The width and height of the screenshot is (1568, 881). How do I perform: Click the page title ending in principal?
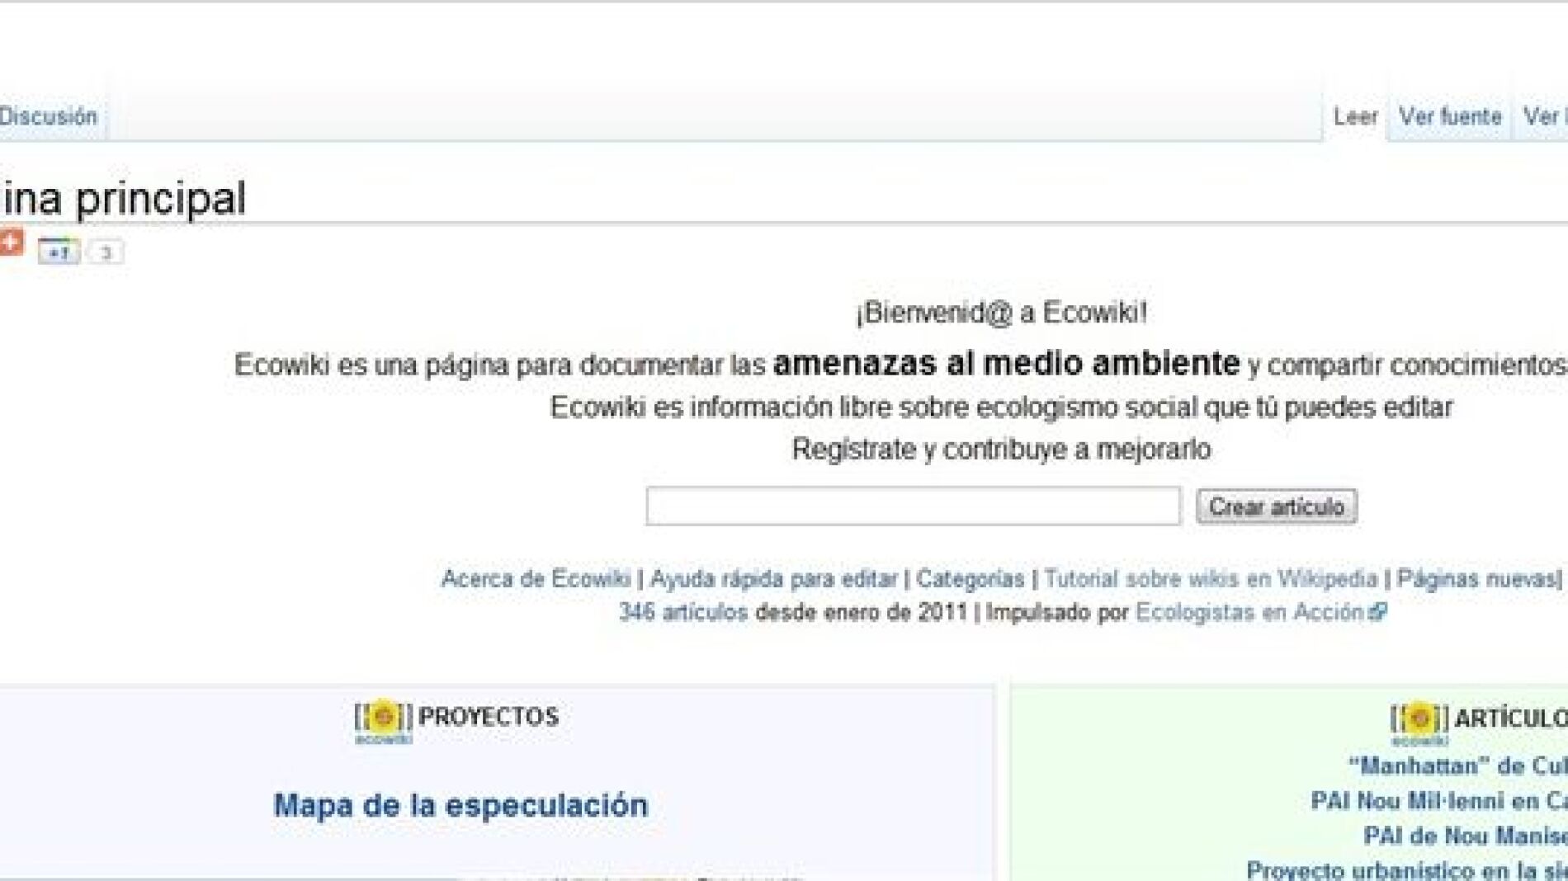pos(123,199)
